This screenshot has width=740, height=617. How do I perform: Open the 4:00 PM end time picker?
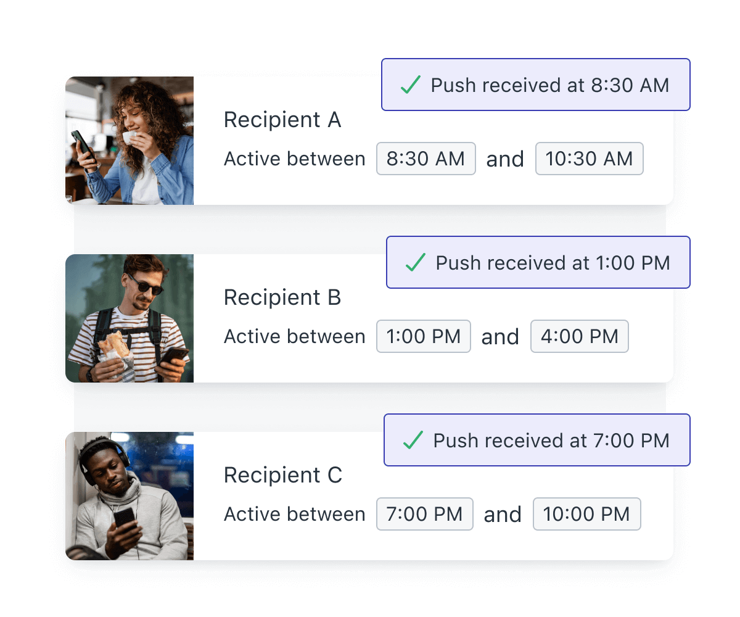coord(579,336)
